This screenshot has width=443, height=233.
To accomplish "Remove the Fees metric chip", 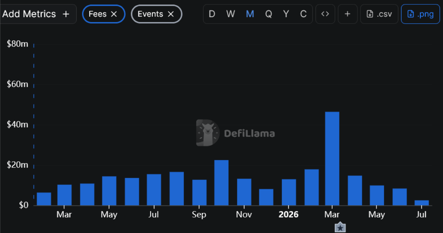I will coord(114,14).
